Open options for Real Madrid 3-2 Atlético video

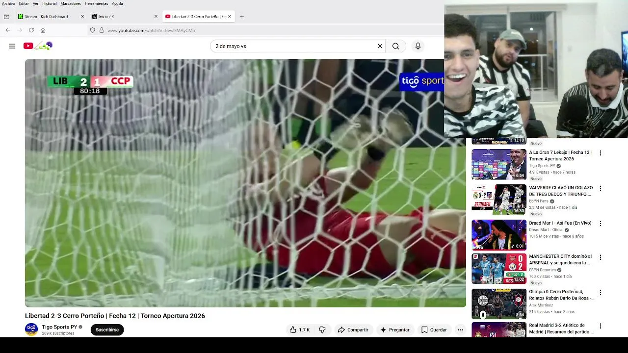point(600,326)
